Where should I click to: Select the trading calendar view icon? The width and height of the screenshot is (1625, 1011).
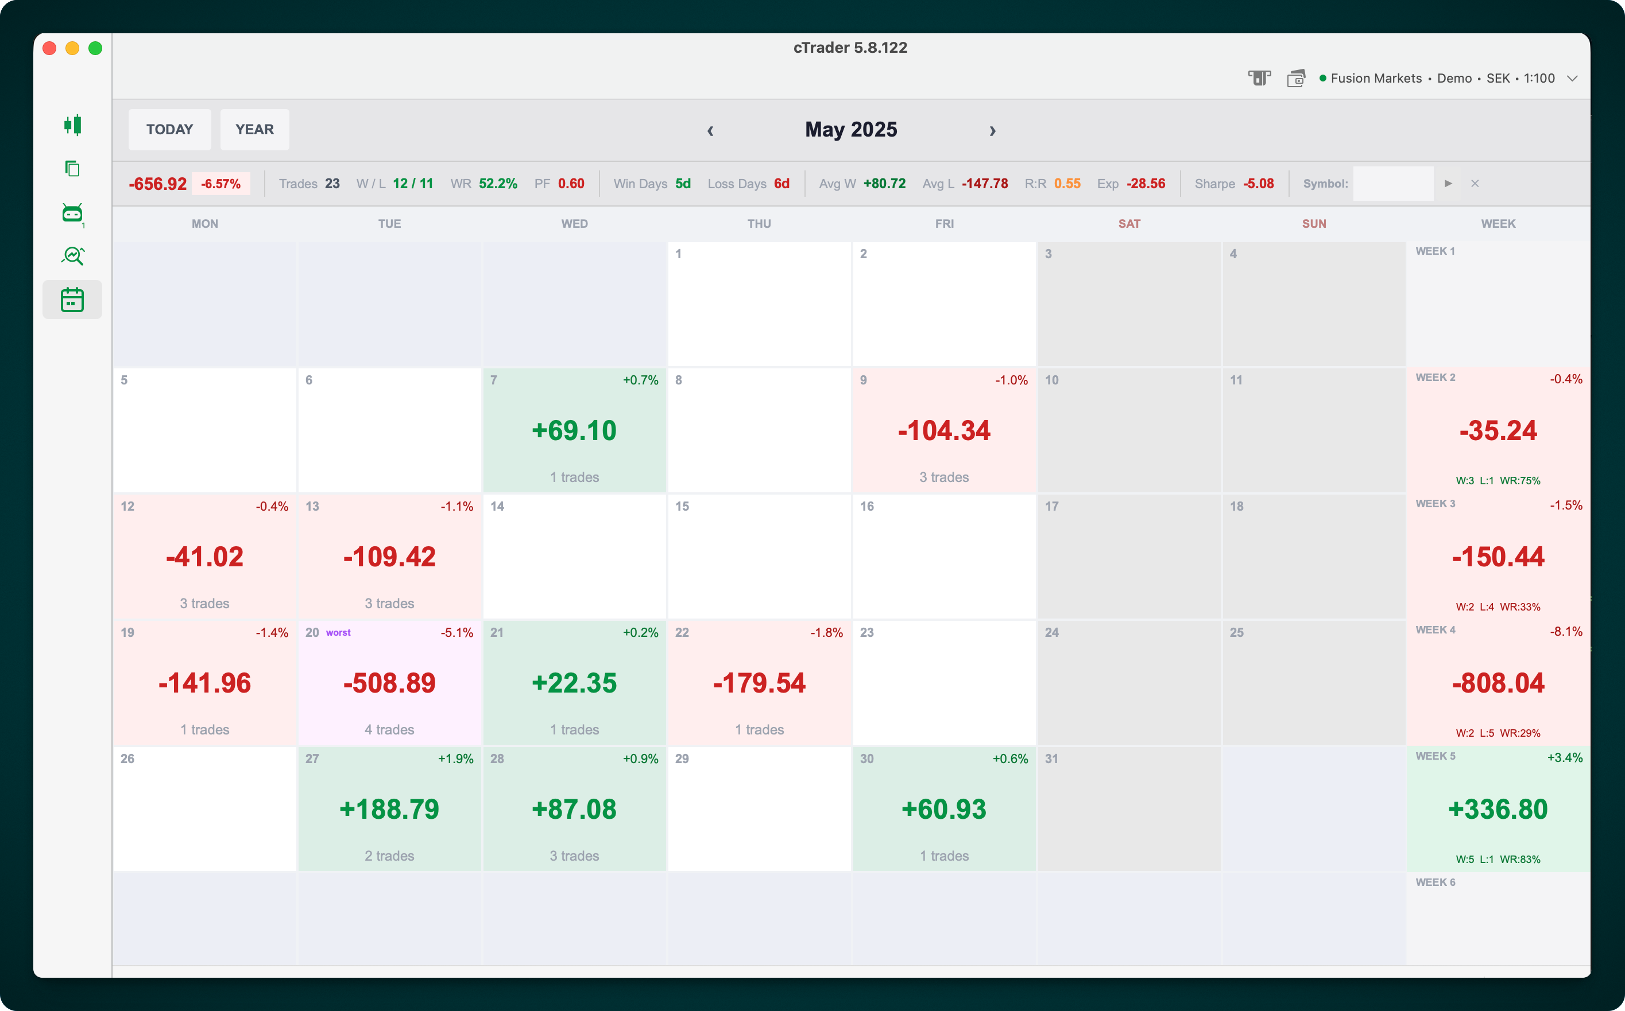pos(72,300)
